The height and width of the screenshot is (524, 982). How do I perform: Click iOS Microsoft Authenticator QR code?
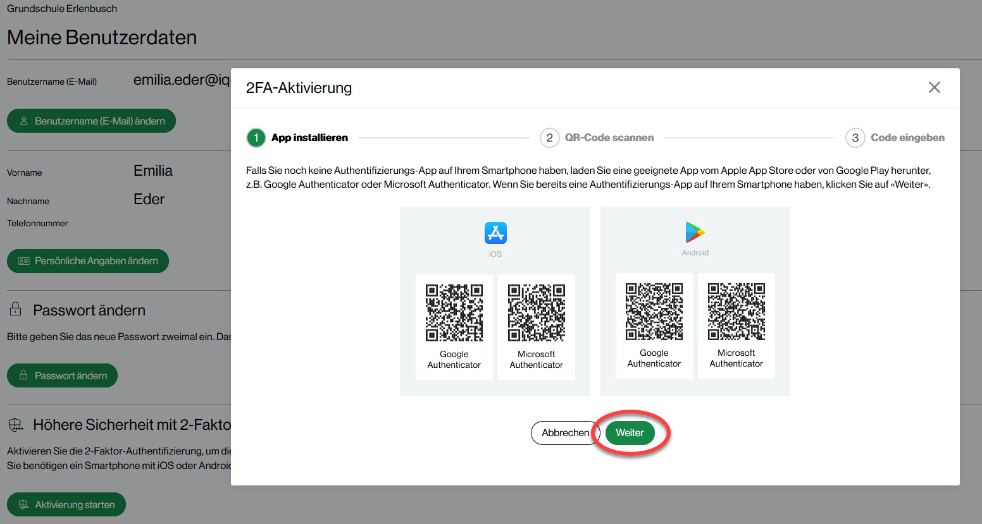tap(537, 313)
